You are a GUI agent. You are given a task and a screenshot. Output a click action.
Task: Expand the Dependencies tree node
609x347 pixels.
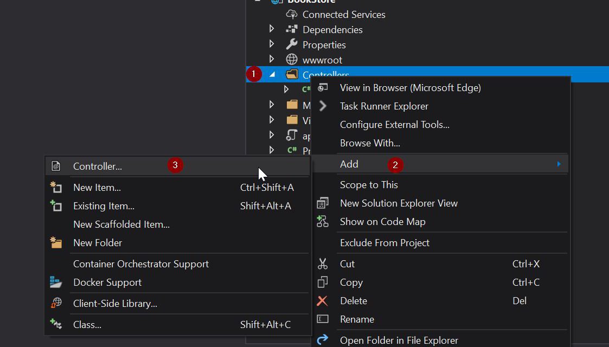[x=272, y=30]
